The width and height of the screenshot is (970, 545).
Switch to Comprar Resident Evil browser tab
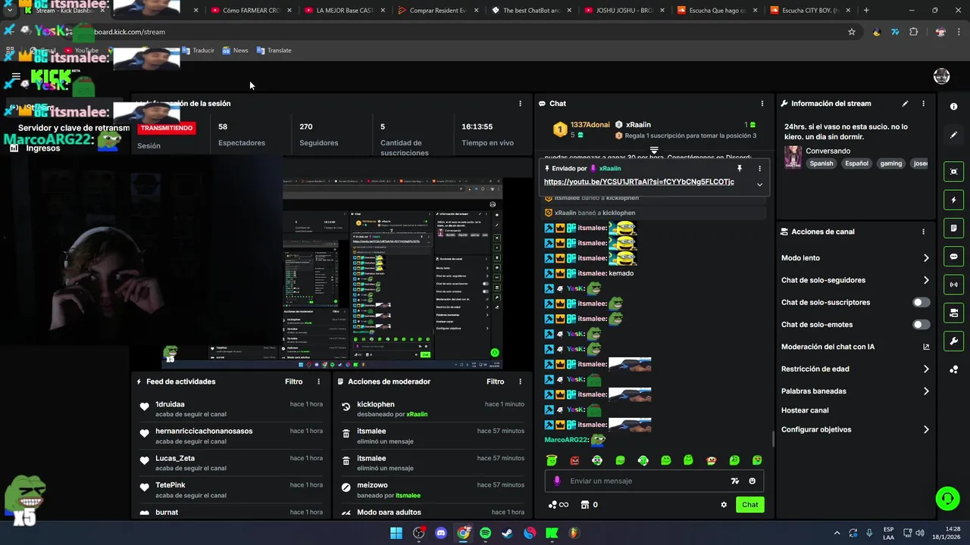click(438, 11)
